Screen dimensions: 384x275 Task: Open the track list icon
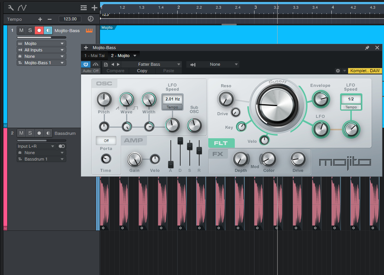pyautogui.click(x=84, y=8)
